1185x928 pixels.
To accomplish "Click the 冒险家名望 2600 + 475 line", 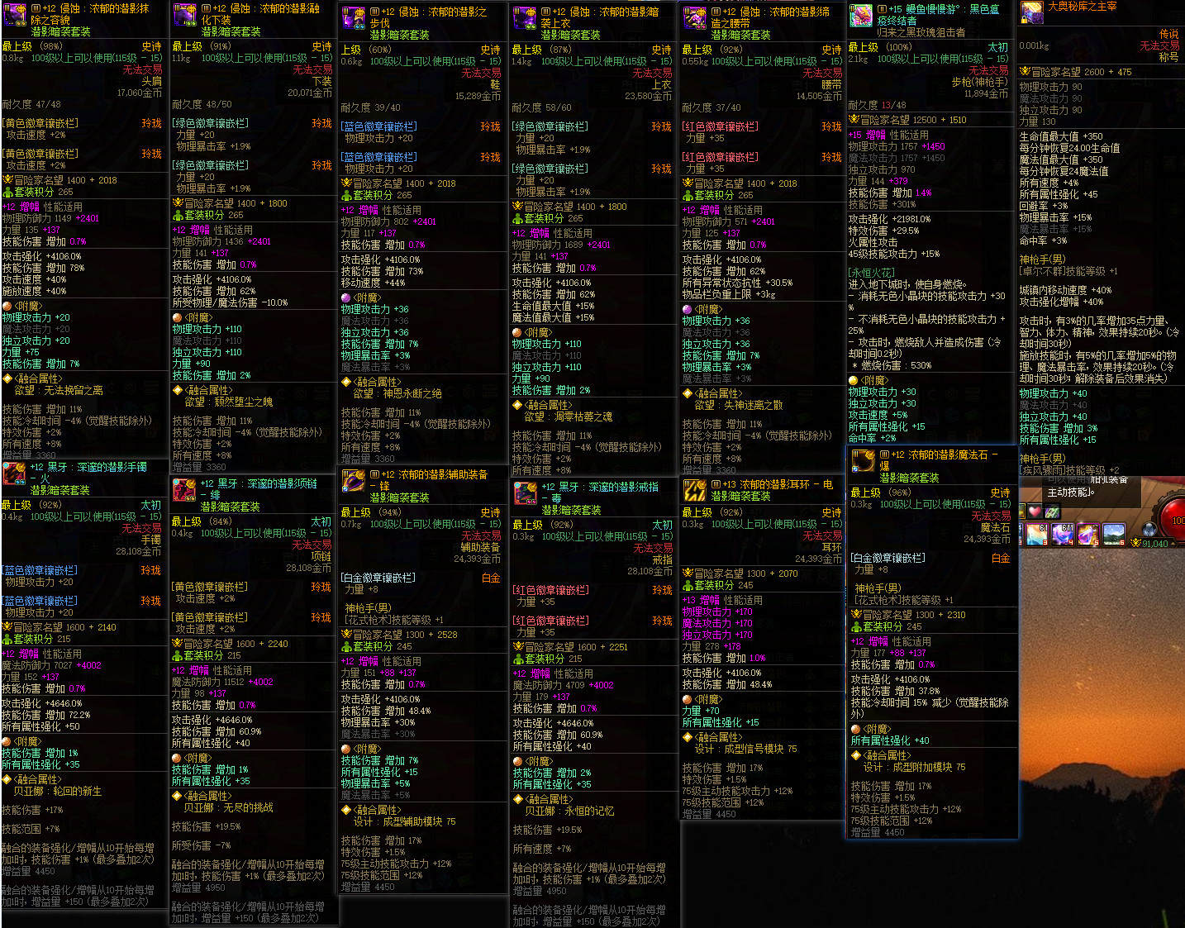I will click(x=1076, y=73).
